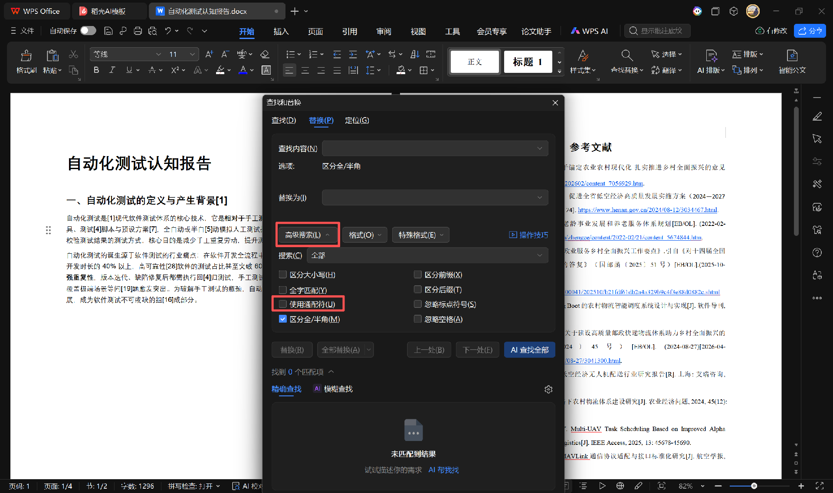
Task: Align paragraph text to the center
Action: click(x=305, y=70)
